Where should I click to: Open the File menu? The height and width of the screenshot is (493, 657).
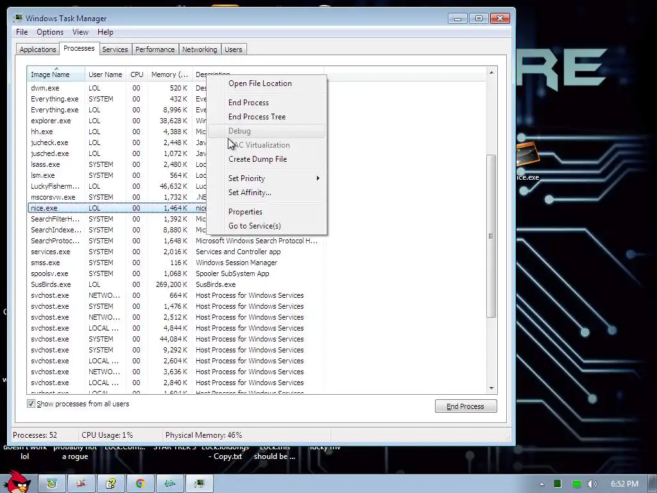(x=22, y=32)
